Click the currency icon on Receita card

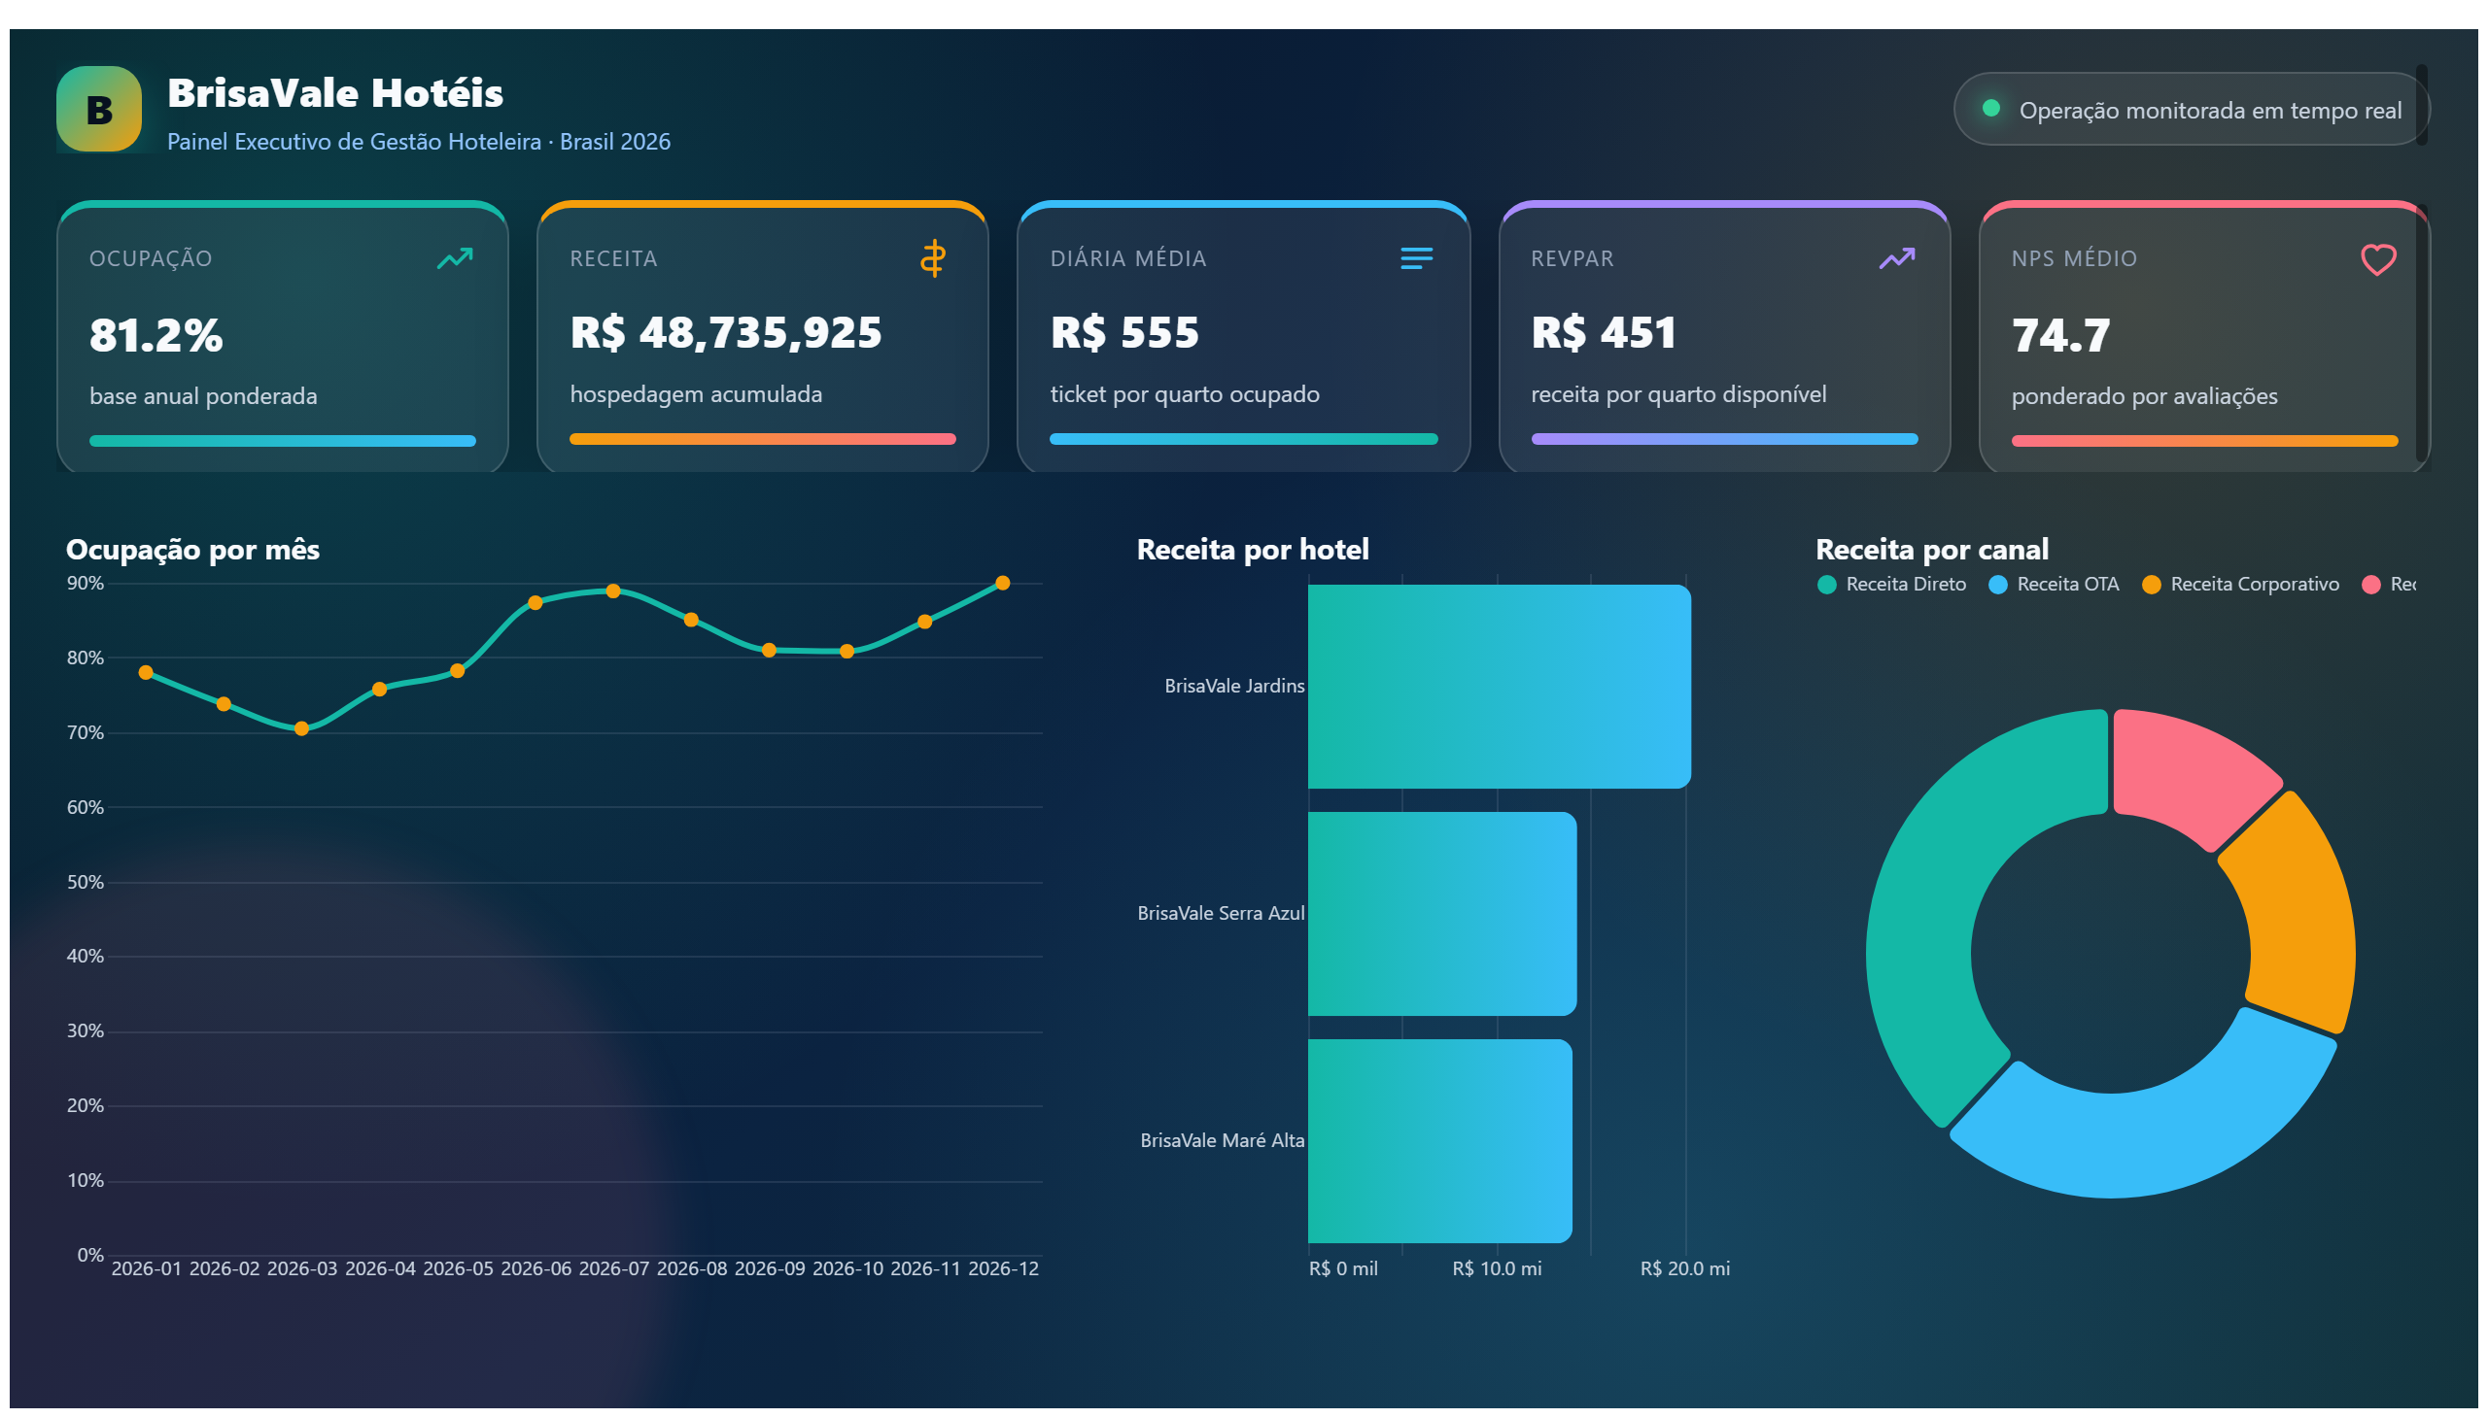pos(933,258)
